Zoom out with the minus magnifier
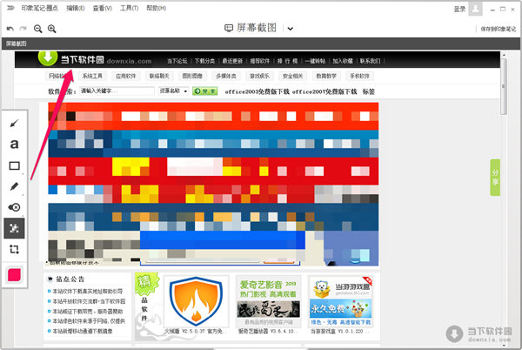This screenshot has height=350, width=522. 38,29
